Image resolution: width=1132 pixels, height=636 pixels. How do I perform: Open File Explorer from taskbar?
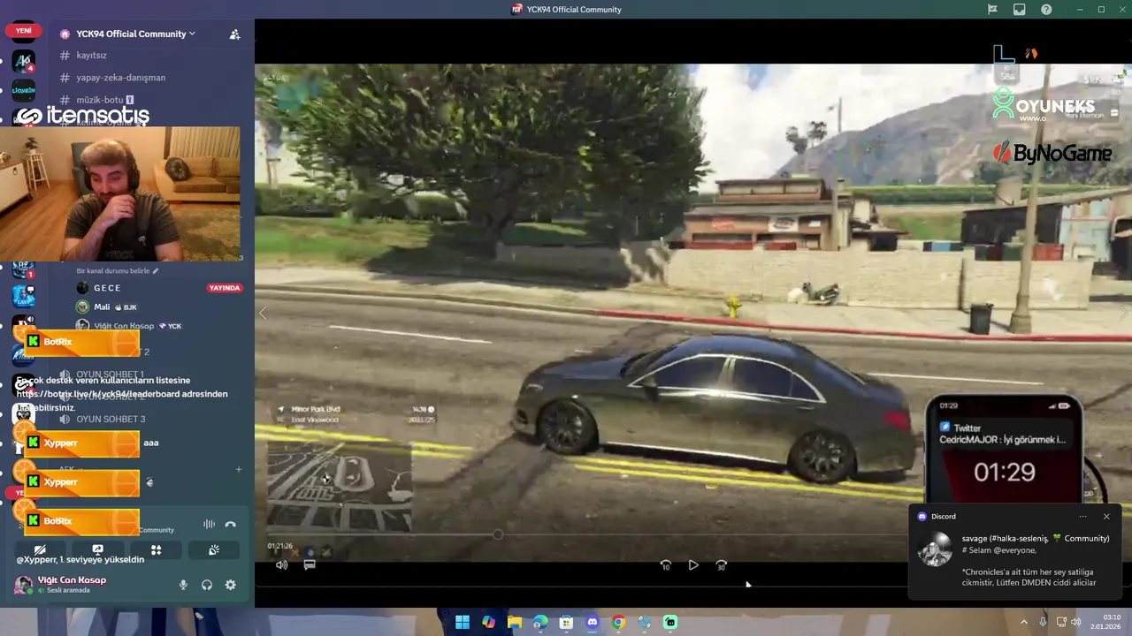click(x=514, y=622)
